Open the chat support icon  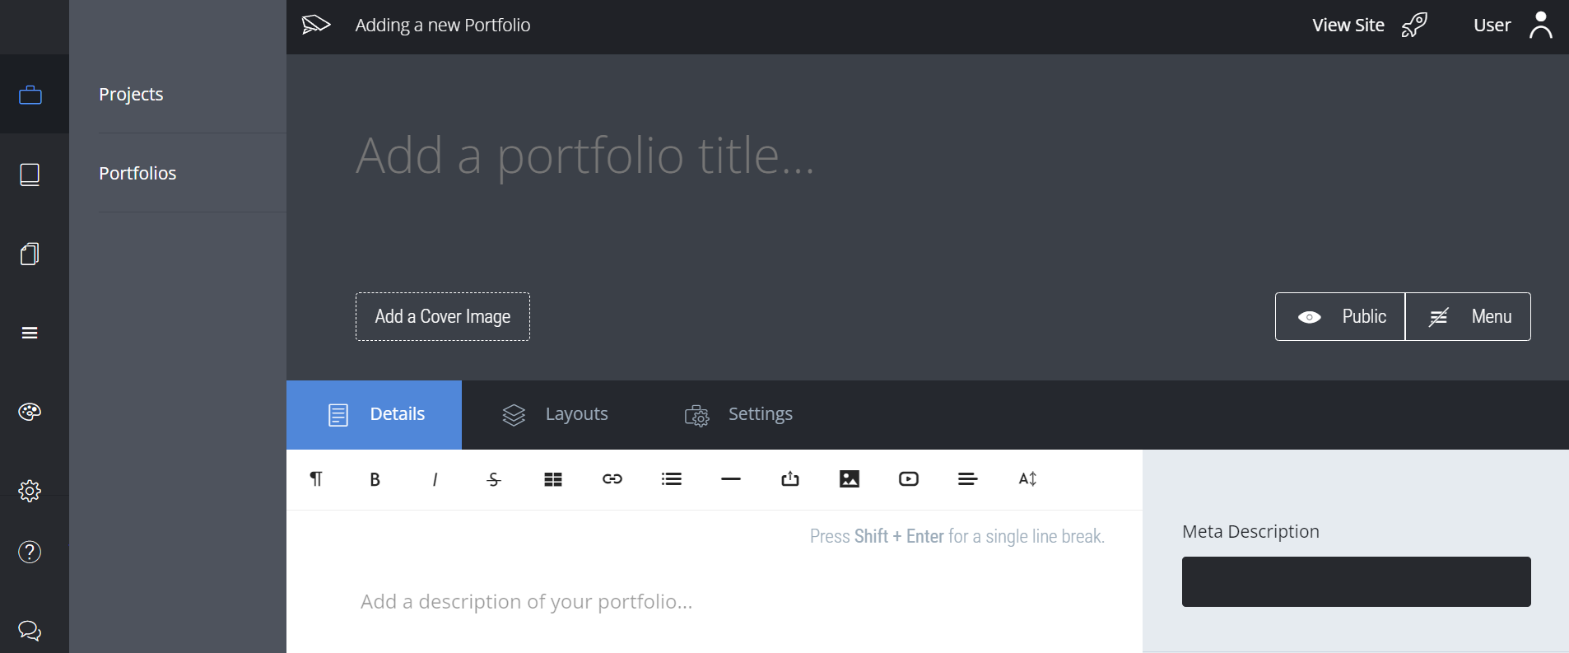30,631
